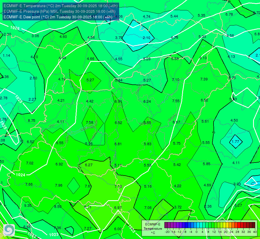Click the 2.60 dew point value
The width and height of the screenshot is (260, 239).
33,78
